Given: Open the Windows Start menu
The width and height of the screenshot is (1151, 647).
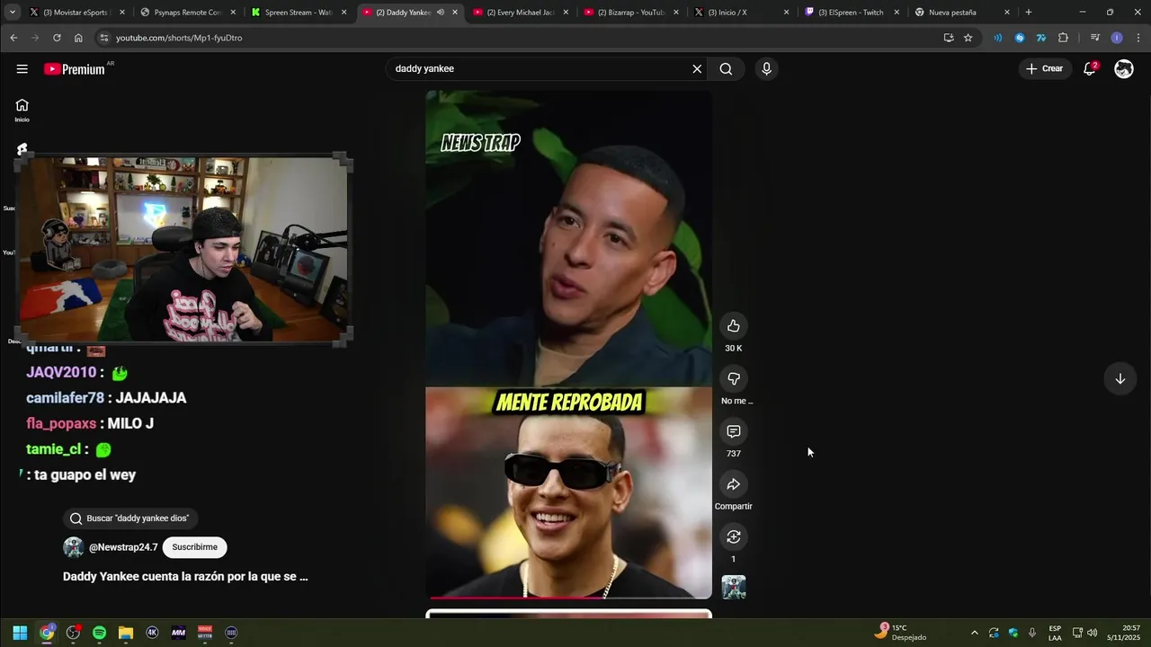Looking at the screenshot, I should point(20,633).
